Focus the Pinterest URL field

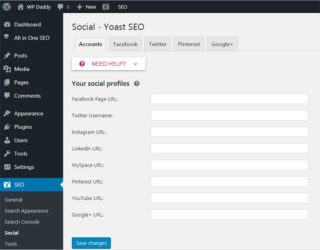[x=229, y=181]
